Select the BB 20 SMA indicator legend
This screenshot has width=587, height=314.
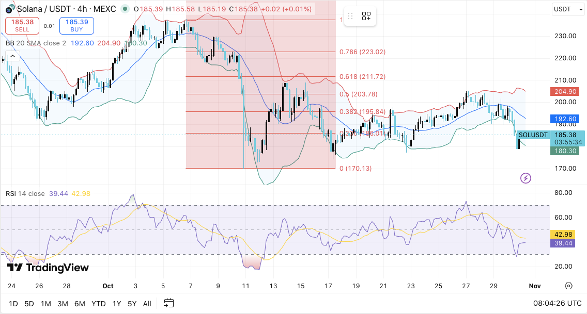(36, 43)
